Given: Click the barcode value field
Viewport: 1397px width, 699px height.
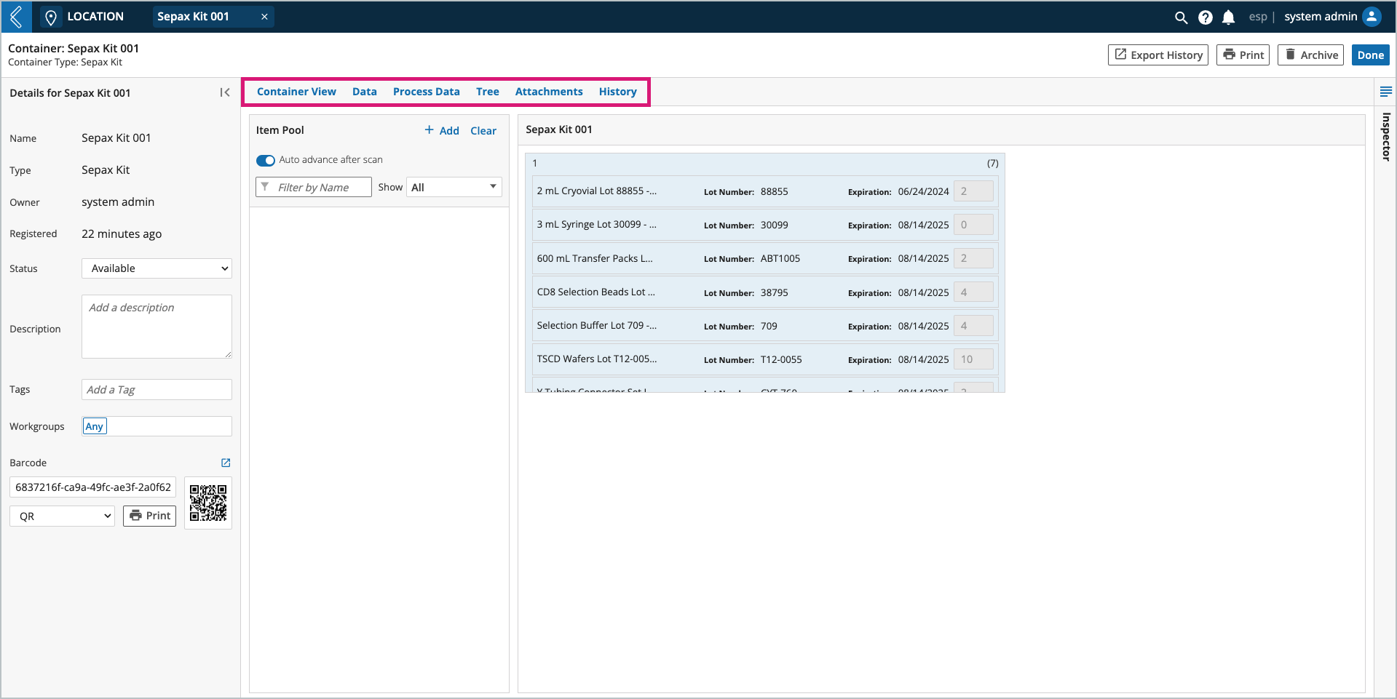Looking at the screenshot, I should pos(92,487).
